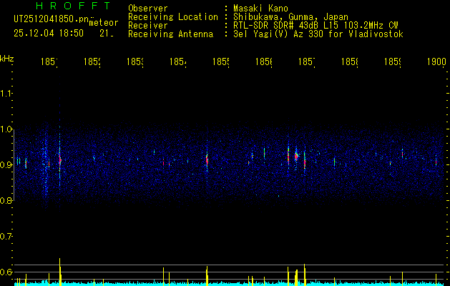Click the 1859 time axis label
Screen dimensions: 450x286
tap(393, 61)
